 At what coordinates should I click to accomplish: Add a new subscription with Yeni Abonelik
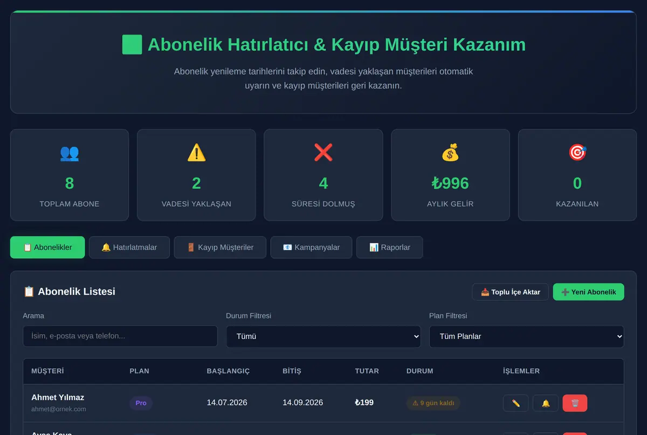pos(589,292)
